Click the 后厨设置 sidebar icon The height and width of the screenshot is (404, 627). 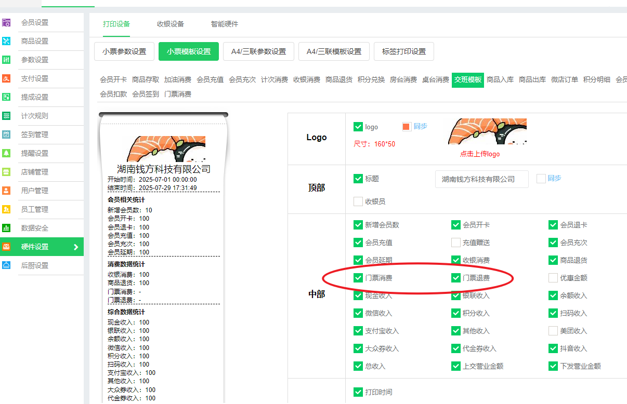(x=6, y=265)
